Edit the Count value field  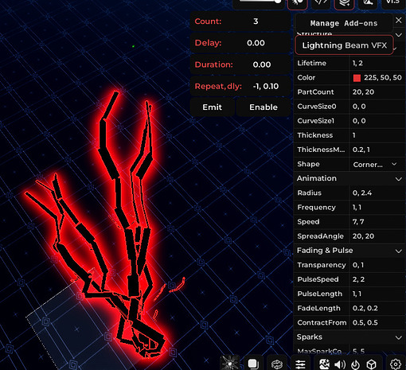pyautogui.click(x=256, y=21)
